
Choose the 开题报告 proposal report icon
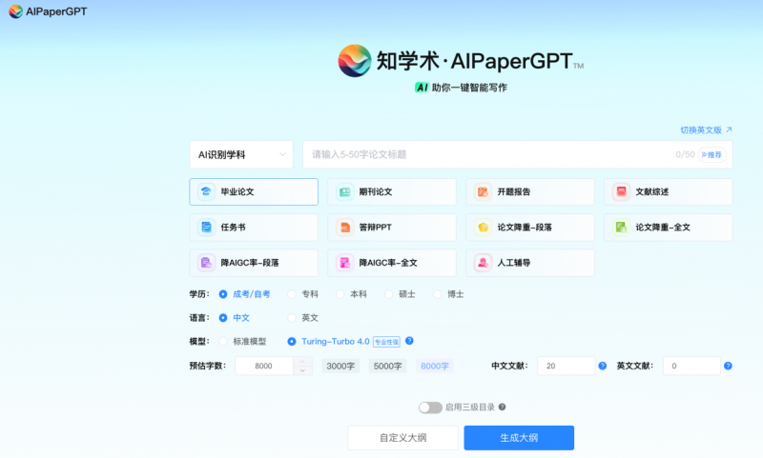point(483,191)
